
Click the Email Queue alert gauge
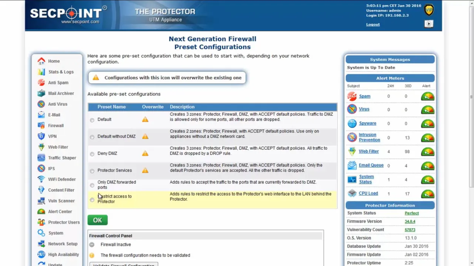coord(428,166)
